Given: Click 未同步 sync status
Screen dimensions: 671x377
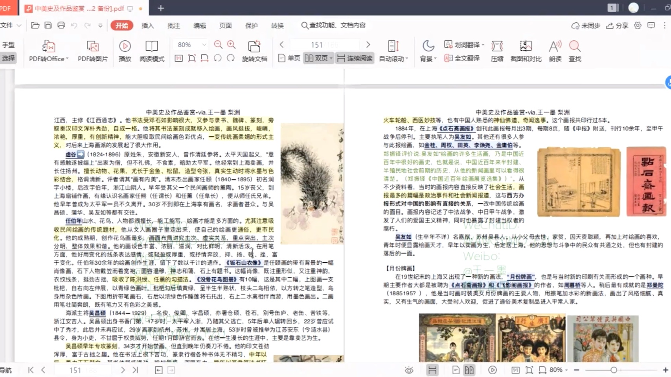Looking at the screenshot, I should click(586, 26).
